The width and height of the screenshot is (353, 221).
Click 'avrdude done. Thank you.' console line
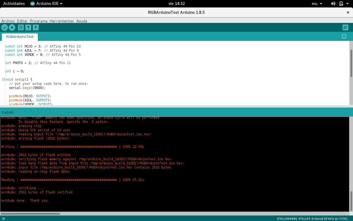click(25, 201)
